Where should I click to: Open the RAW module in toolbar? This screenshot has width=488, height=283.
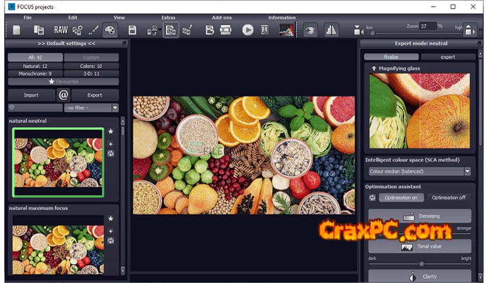point(61,30)
